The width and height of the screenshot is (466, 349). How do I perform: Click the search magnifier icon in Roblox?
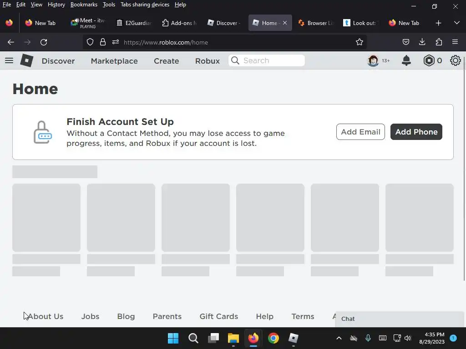tap(235, 60)
